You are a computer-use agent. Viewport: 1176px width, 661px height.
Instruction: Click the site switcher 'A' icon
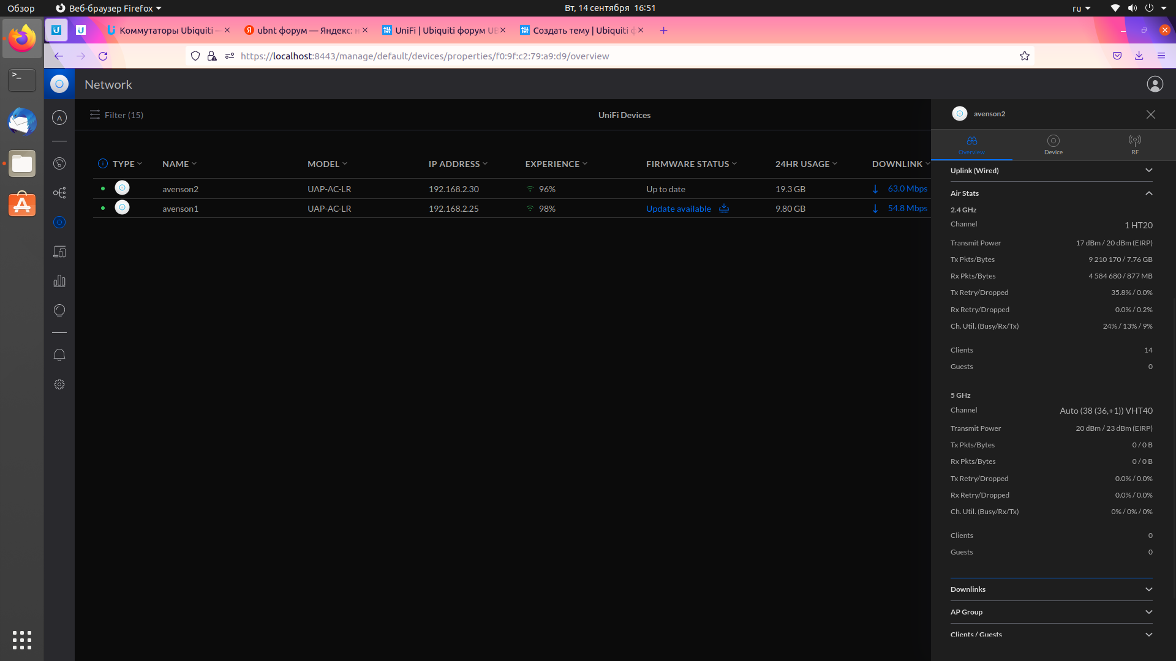(x=59, y=118)
